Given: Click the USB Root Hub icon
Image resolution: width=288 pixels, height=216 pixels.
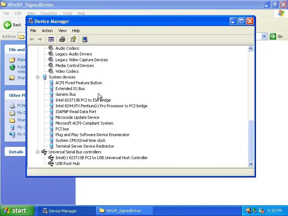Looking at the screenshot, I should click(x=51, y=163).
